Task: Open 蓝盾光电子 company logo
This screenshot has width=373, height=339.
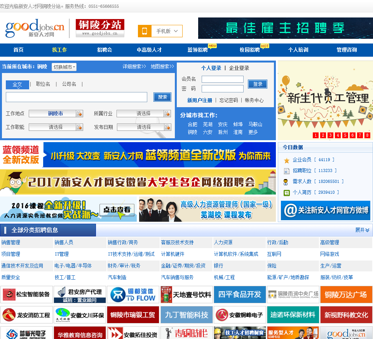Action: pos(26,333)
